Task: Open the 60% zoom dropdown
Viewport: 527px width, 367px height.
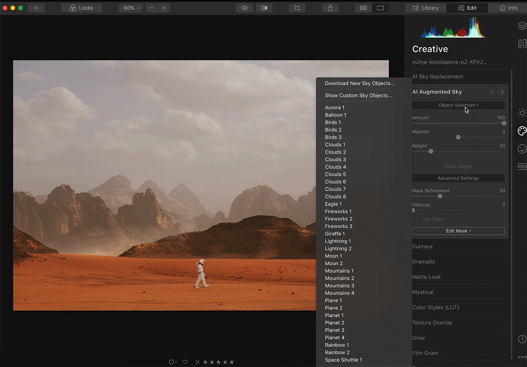Action: point(131,8)
